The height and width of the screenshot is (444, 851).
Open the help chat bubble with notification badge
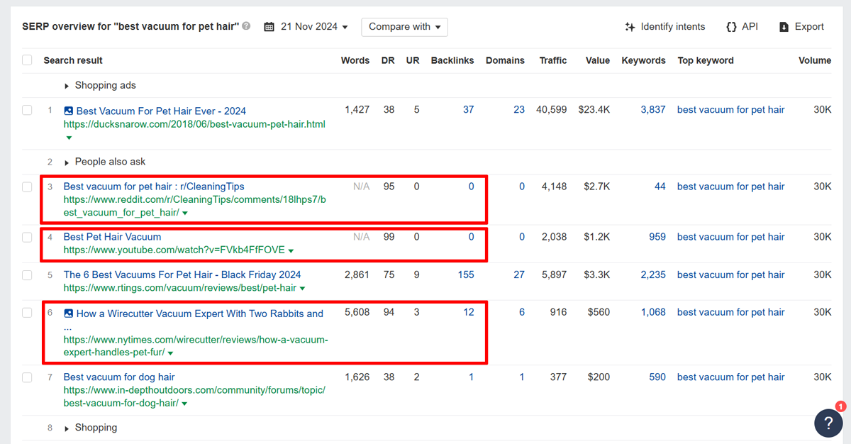(828, 423)
